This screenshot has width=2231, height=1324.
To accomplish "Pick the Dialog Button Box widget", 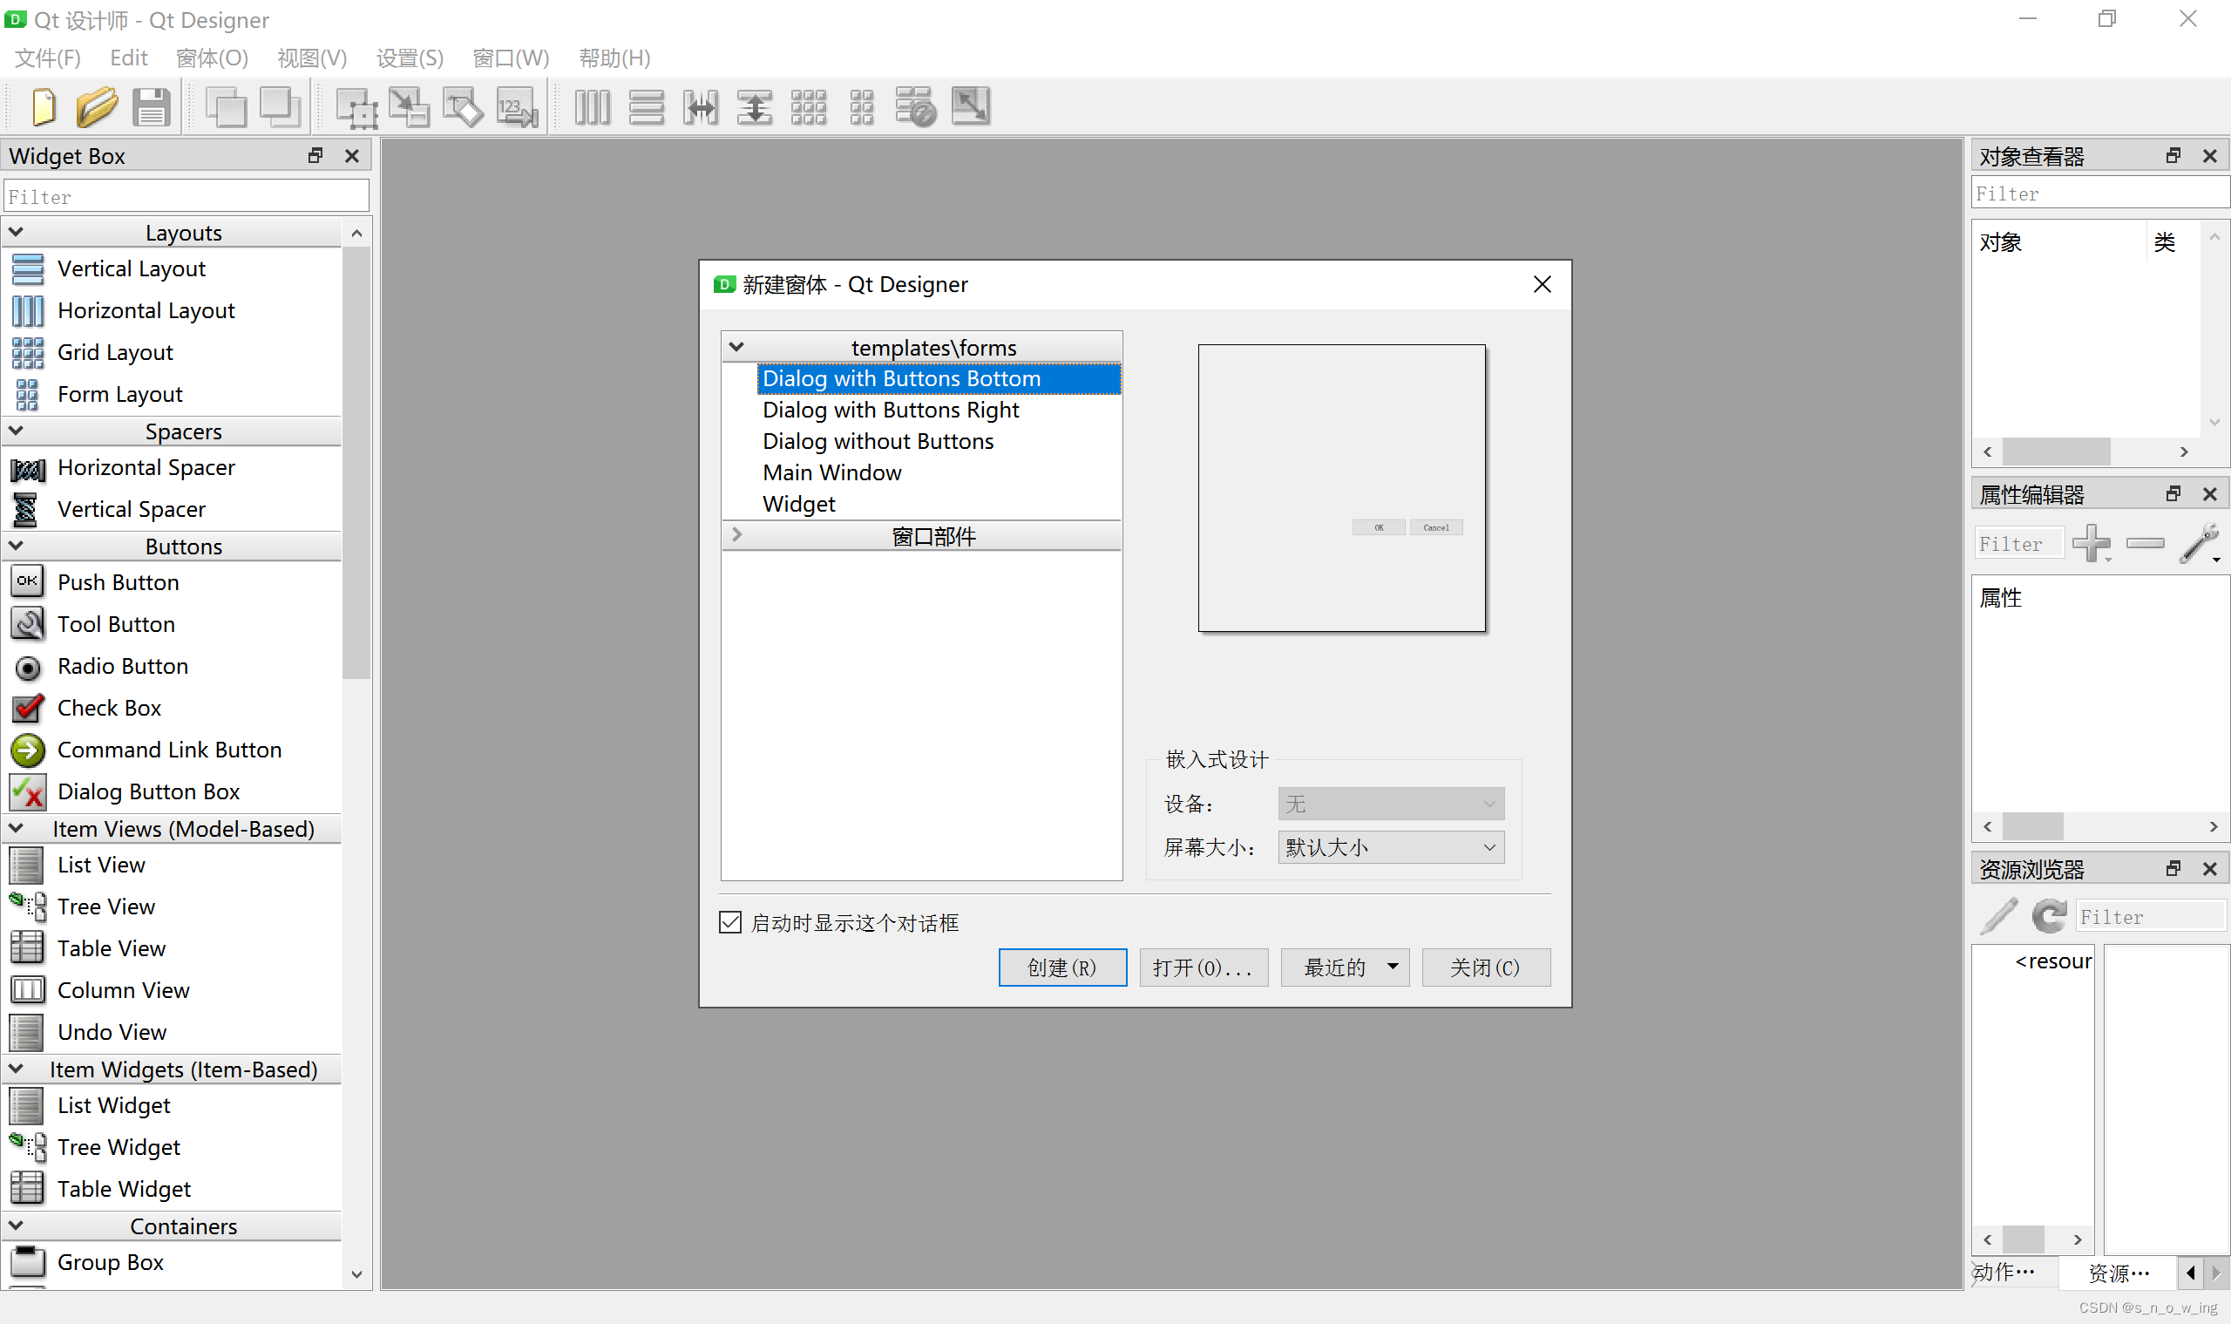I will click(125, 791).
